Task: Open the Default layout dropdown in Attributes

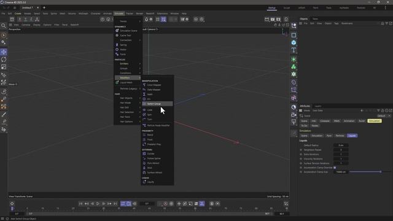Action: coord(384,116)
